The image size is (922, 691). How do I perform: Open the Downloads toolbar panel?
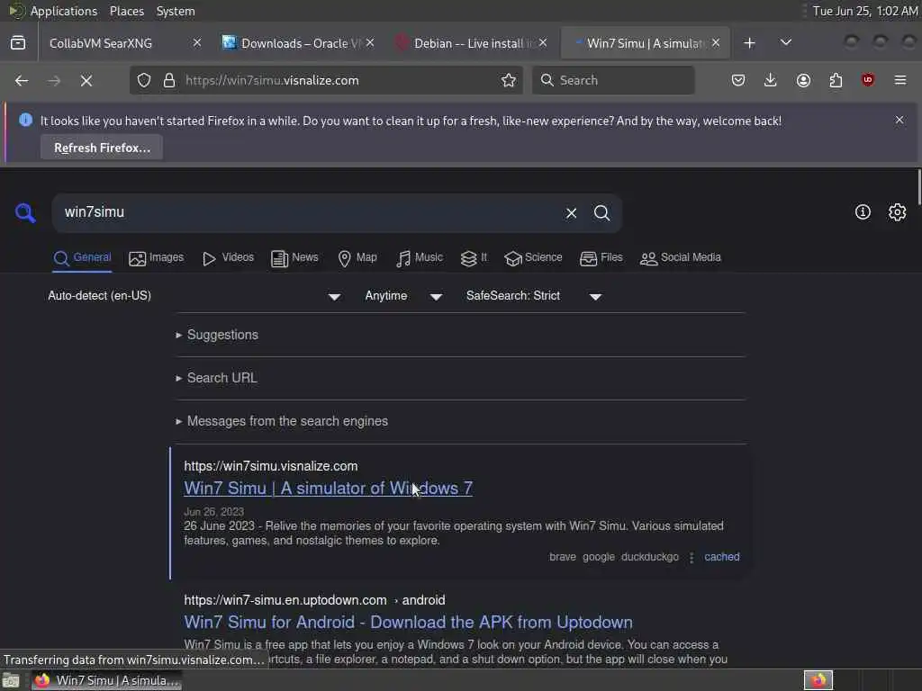pyautogui.click(x=771, y=80)
